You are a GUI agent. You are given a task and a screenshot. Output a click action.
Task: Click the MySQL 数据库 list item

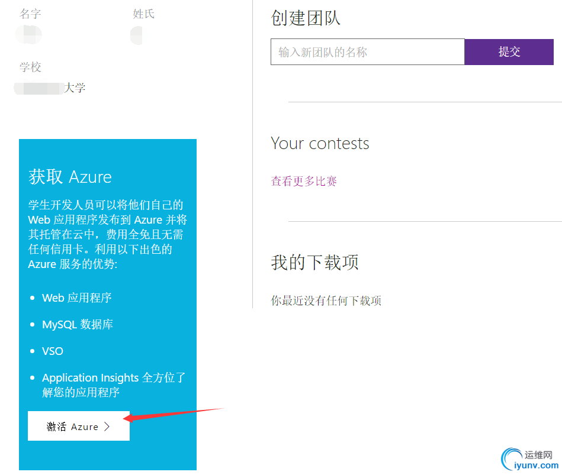tap(78, 324)
